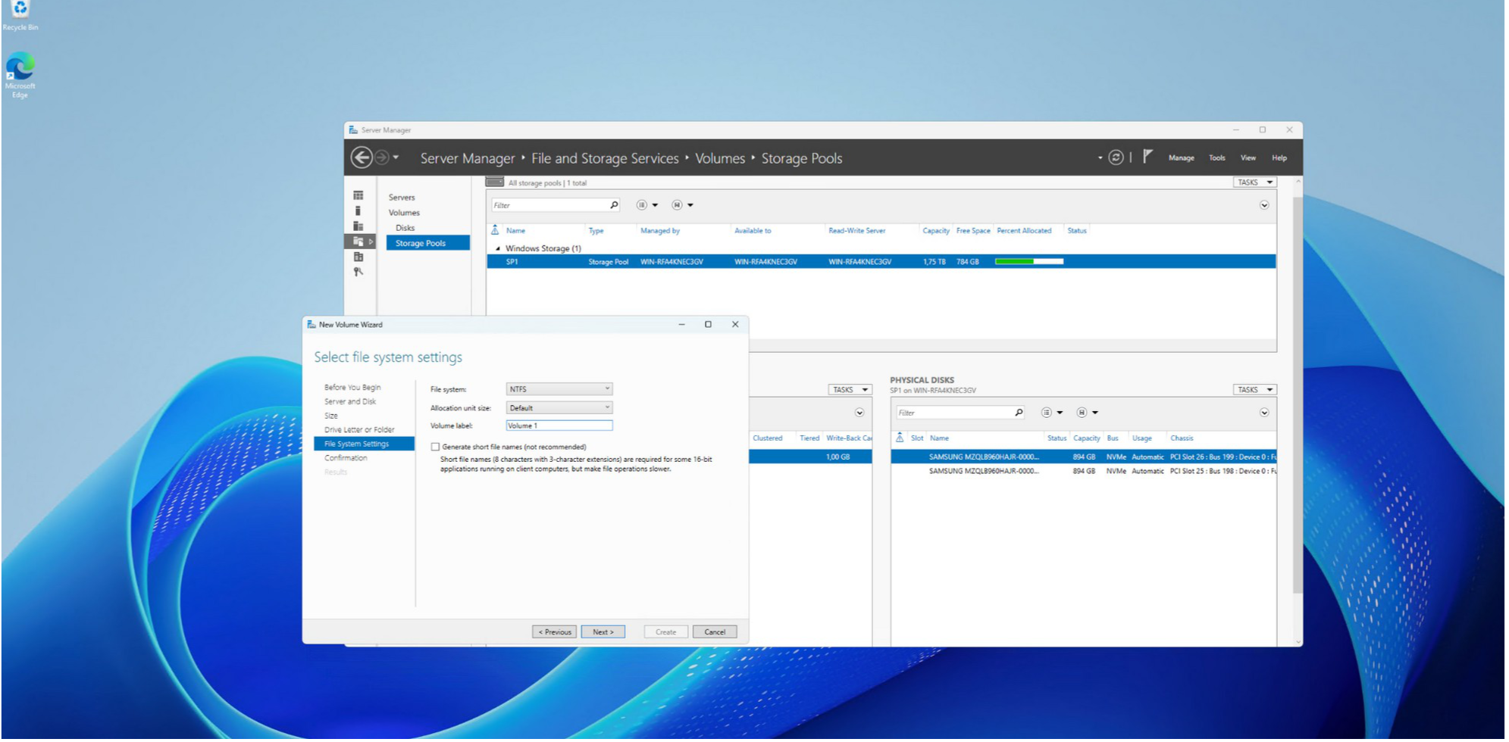
Task: Click the back navigation arrow in Server Manager
Action: [362, 157]
